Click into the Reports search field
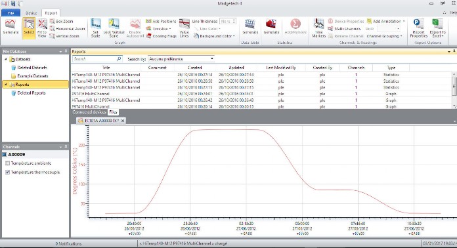The height and width of the screenshot is (248, 457). coord(95,59)
